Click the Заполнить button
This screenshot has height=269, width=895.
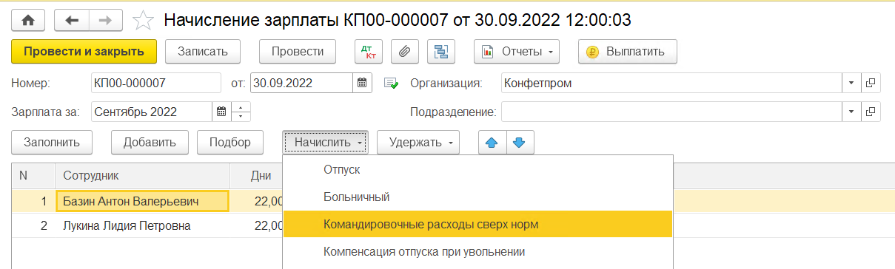[x=52, y=142]
